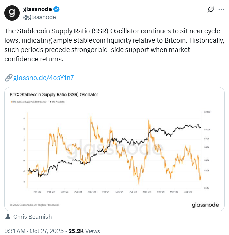Open the tagged Chris Beamish profile
The width and height of the screenshot is (229, 235).
(x=32, y=217)
